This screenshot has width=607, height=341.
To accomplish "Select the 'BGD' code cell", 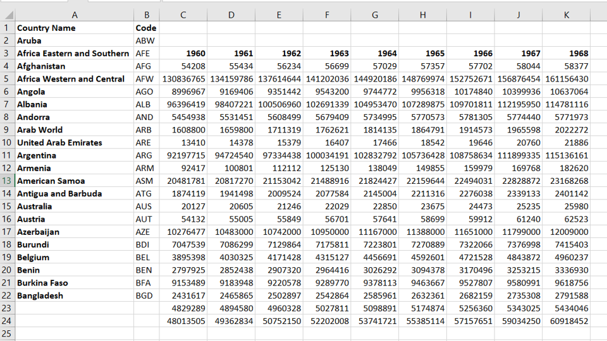I will point(147,296).
